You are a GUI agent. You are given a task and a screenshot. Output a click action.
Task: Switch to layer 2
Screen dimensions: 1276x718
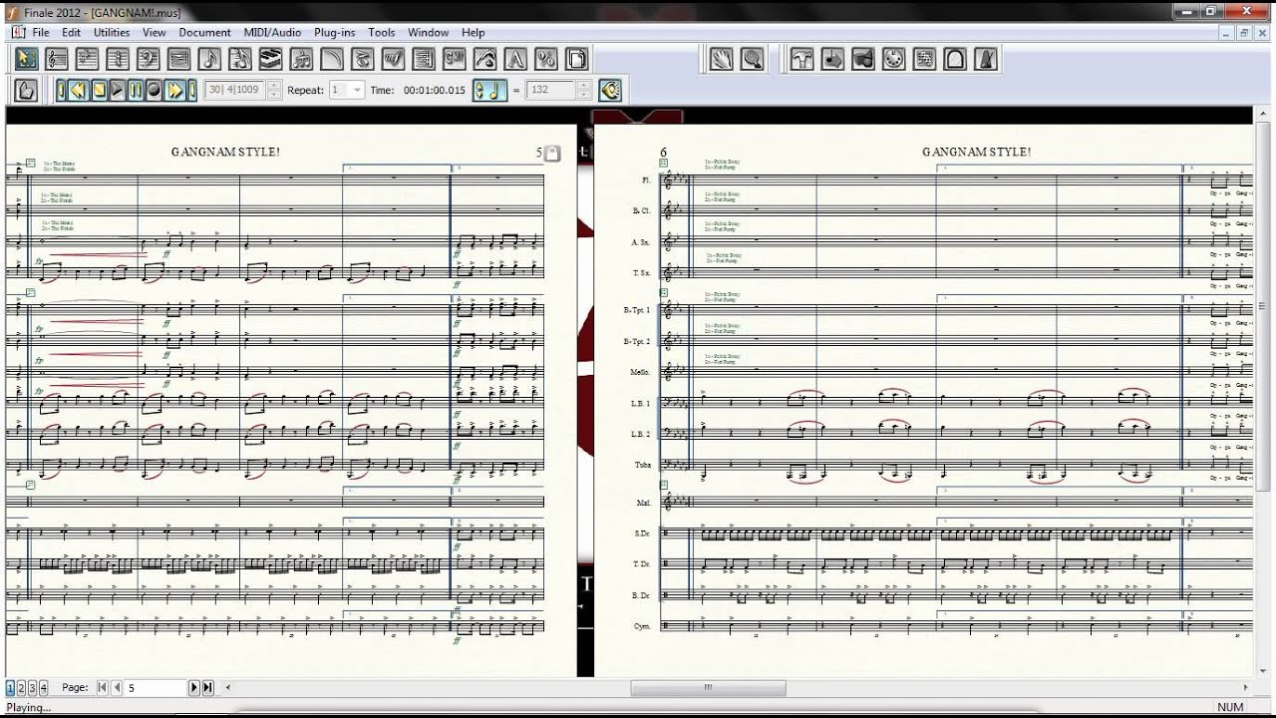click(x=21, y=687)
